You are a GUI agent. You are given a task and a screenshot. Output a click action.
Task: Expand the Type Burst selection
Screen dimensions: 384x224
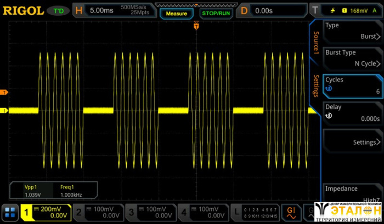pos(352,31)
